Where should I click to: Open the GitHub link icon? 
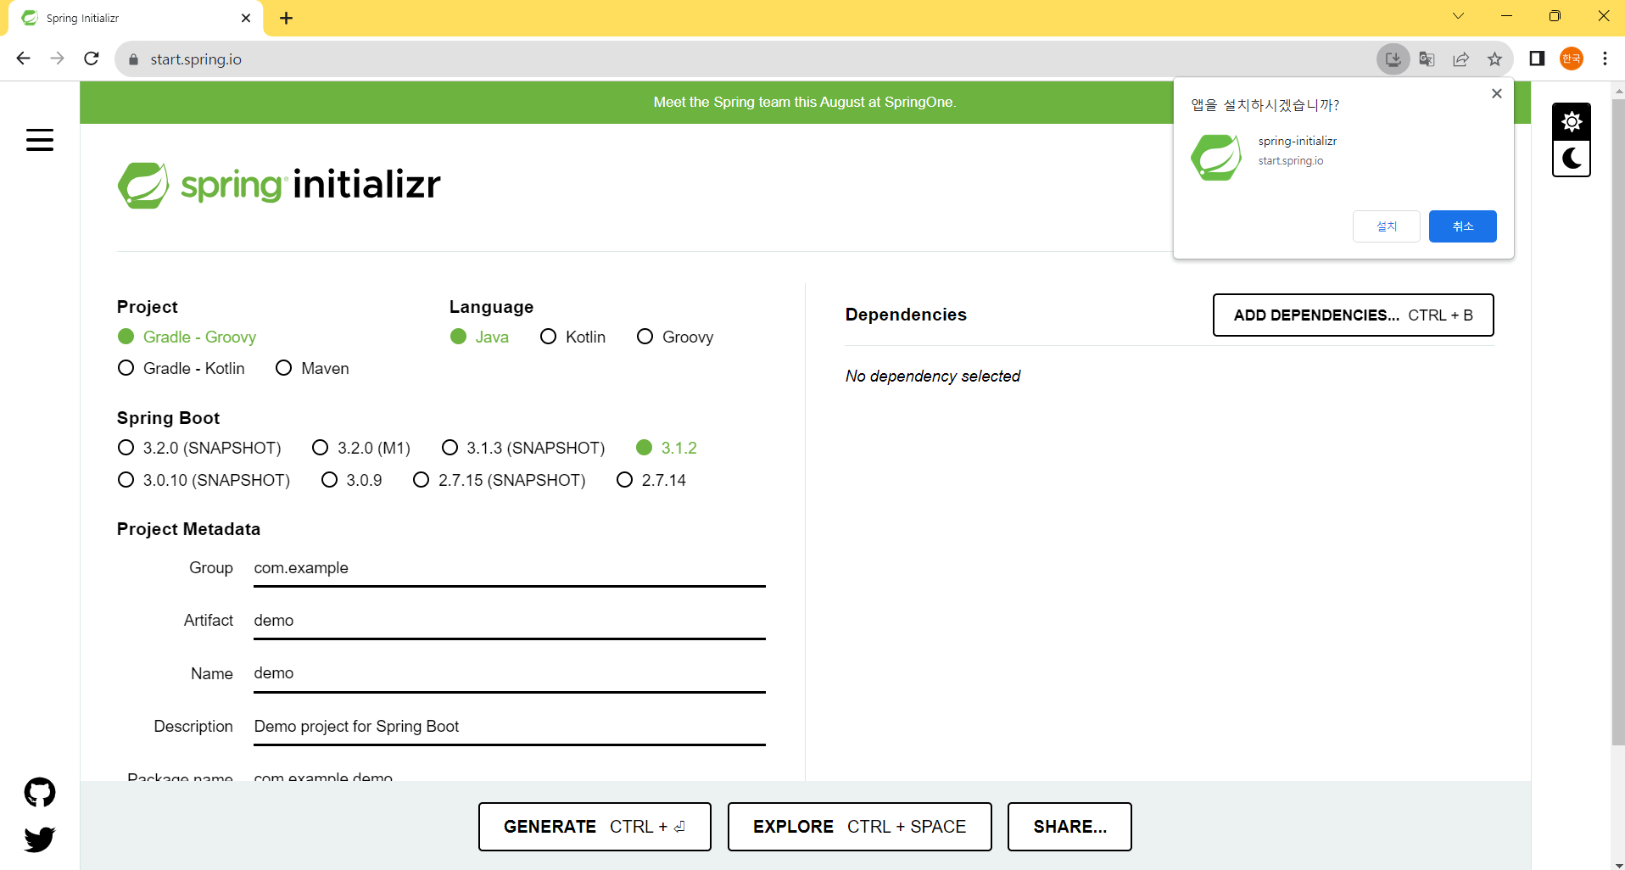pos(40,792)
